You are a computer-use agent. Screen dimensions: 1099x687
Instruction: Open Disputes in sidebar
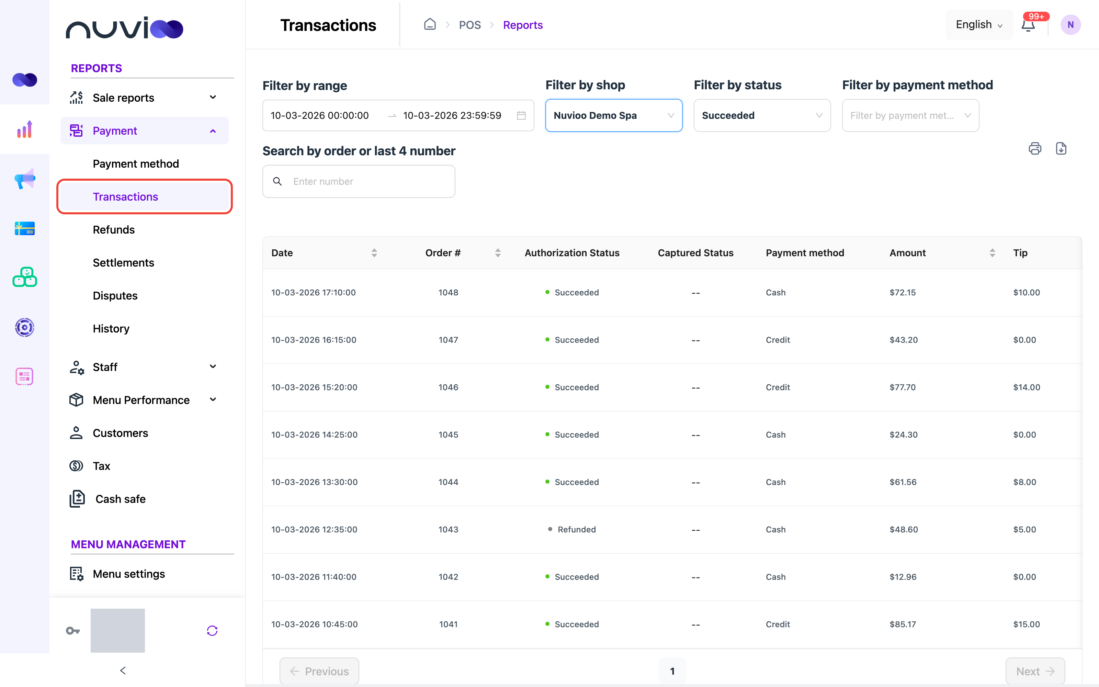[115, 296]
